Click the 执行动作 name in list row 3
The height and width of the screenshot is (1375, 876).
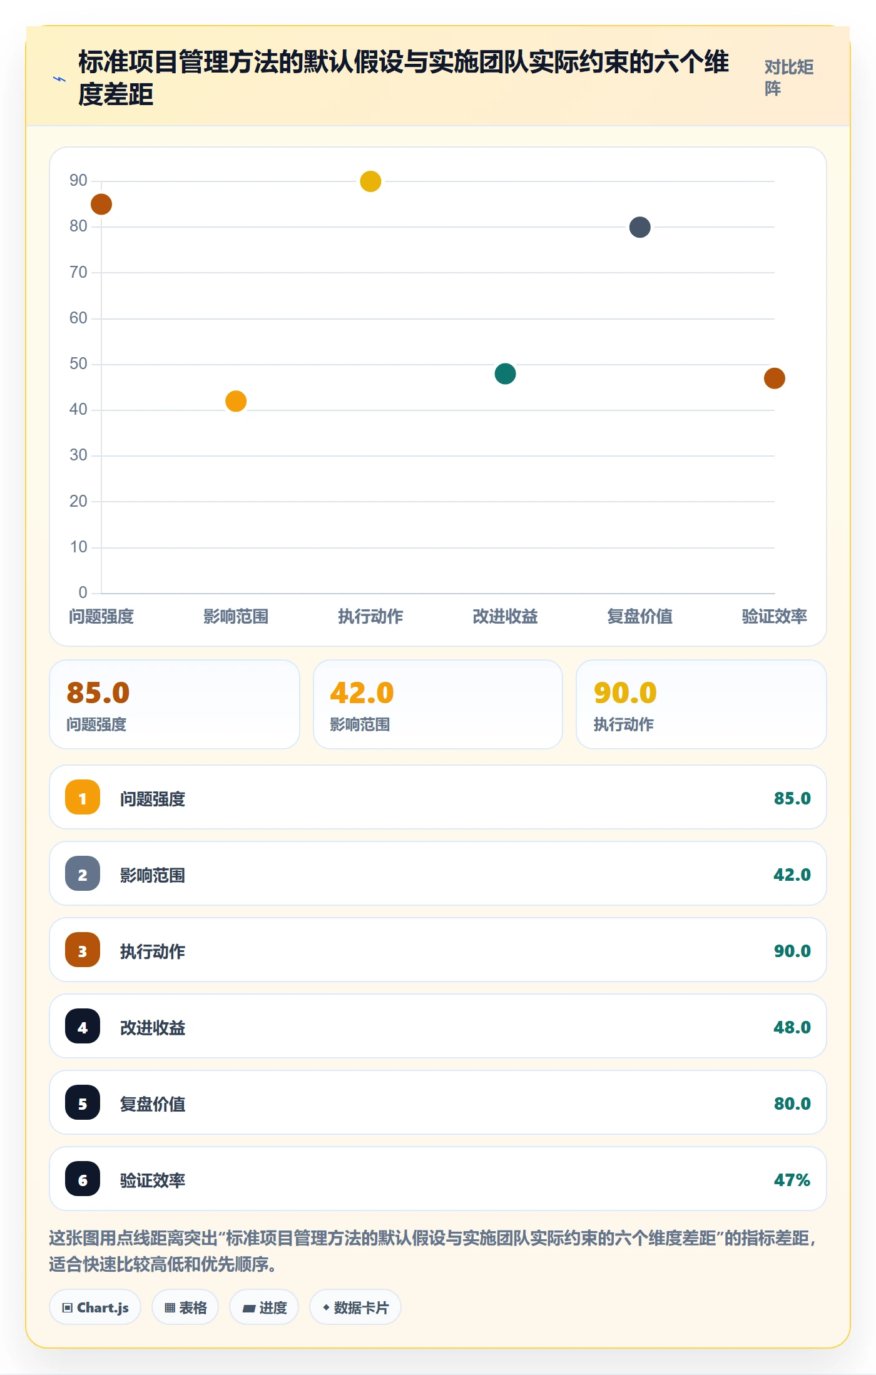tap(153, 951)
